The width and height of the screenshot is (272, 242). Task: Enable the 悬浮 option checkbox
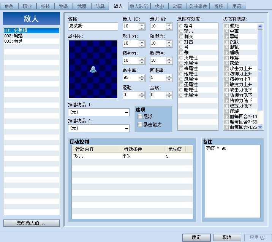pos(140,116)
